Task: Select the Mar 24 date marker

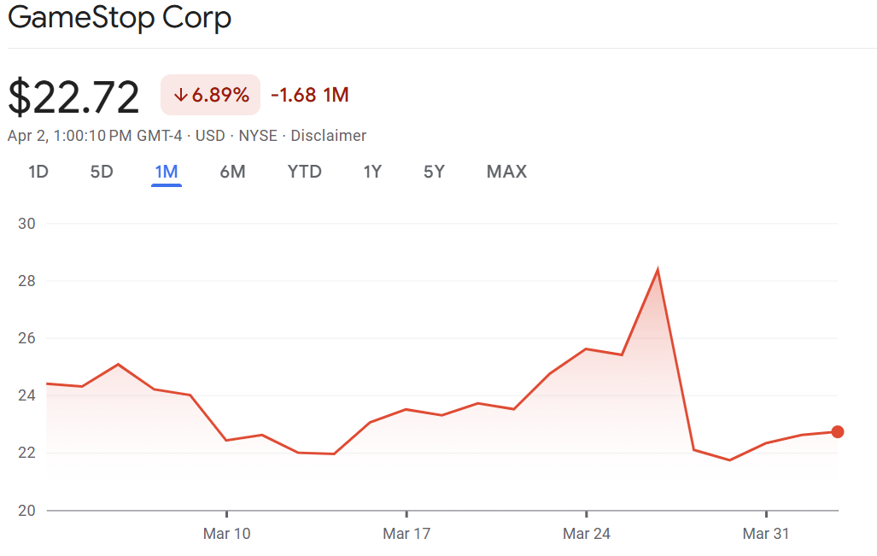Action: click(587, 535)
